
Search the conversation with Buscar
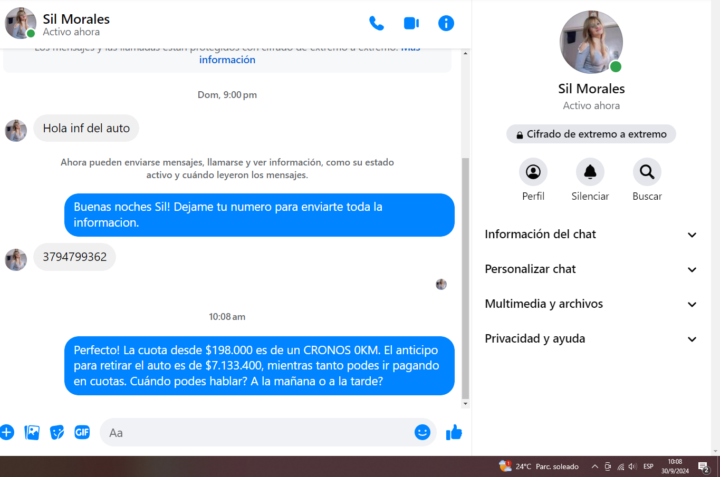pos(647,172)
